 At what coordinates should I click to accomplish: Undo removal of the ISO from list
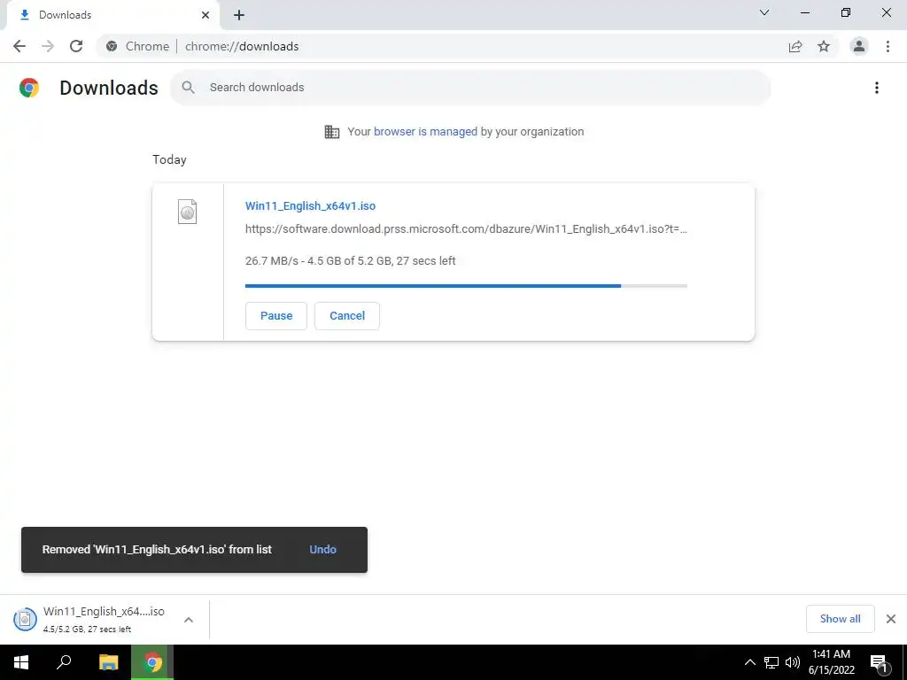coord(322,549)
